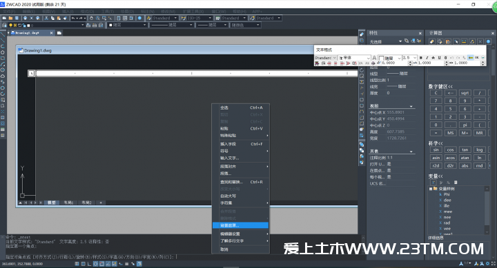The height and width of the screenshot is (268, 497).
Task: Click the annotative A icon next to font
Action: pos(374,58)
